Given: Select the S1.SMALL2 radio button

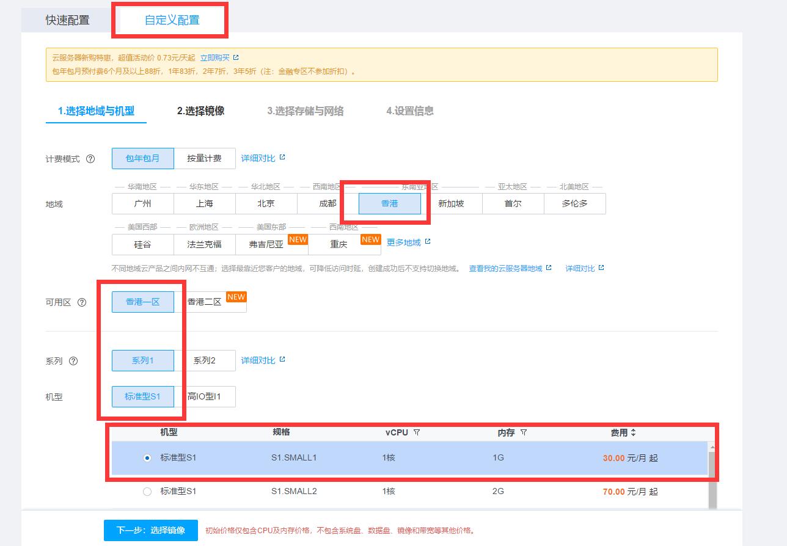Looking at the screenshot, I should [147, 492].
